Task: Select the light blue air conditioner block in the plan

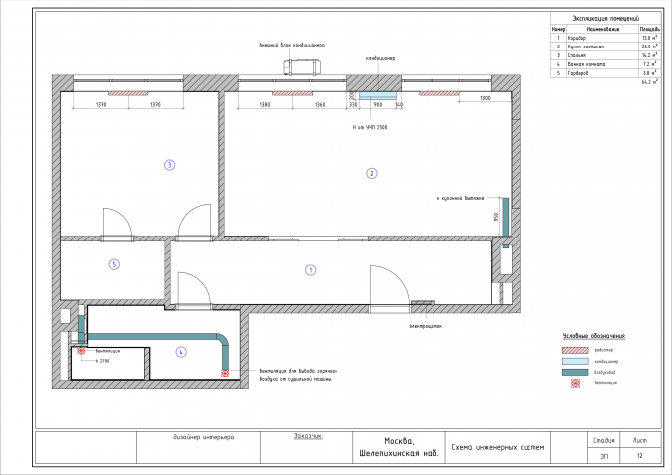Action: [378, 96]
